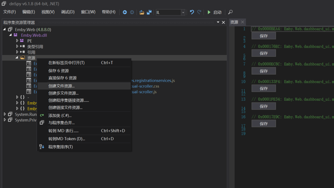This screenshot has width=334, height=188.
Task: Click the dnSpy icon in the title bar
Action: (4, 4)
